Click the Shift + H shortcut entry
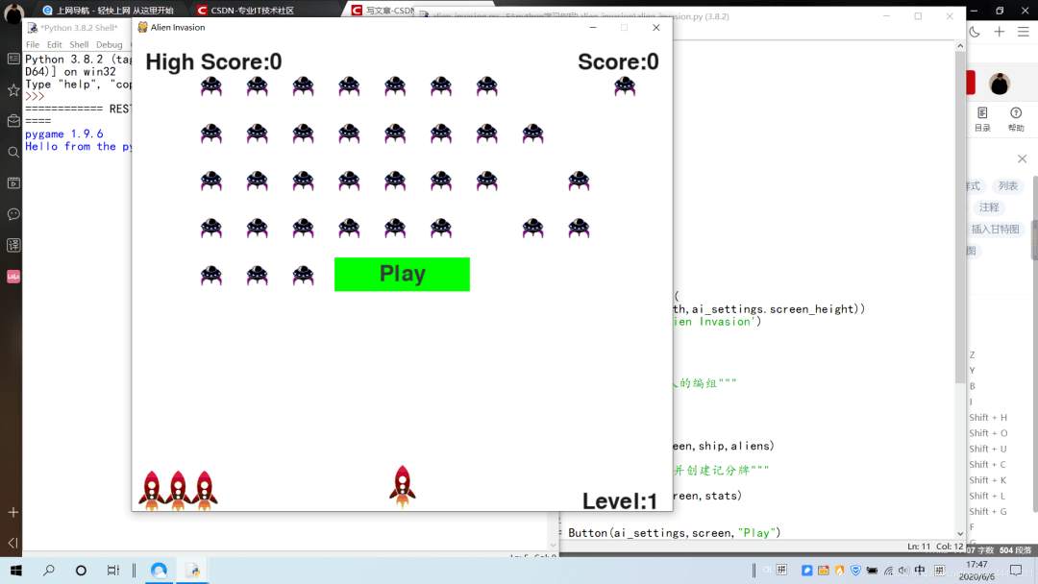The width and height of the screenshot is (1038, 584). pos(988,417)
